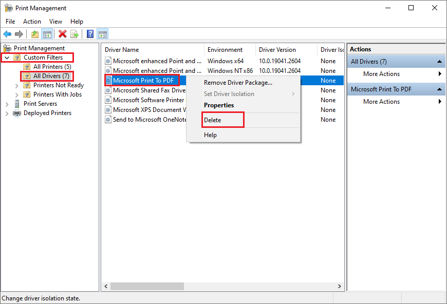The image size is (447, 304).
Task: Collapse the All Drivers (7) actions section
Action: (439, 62)
